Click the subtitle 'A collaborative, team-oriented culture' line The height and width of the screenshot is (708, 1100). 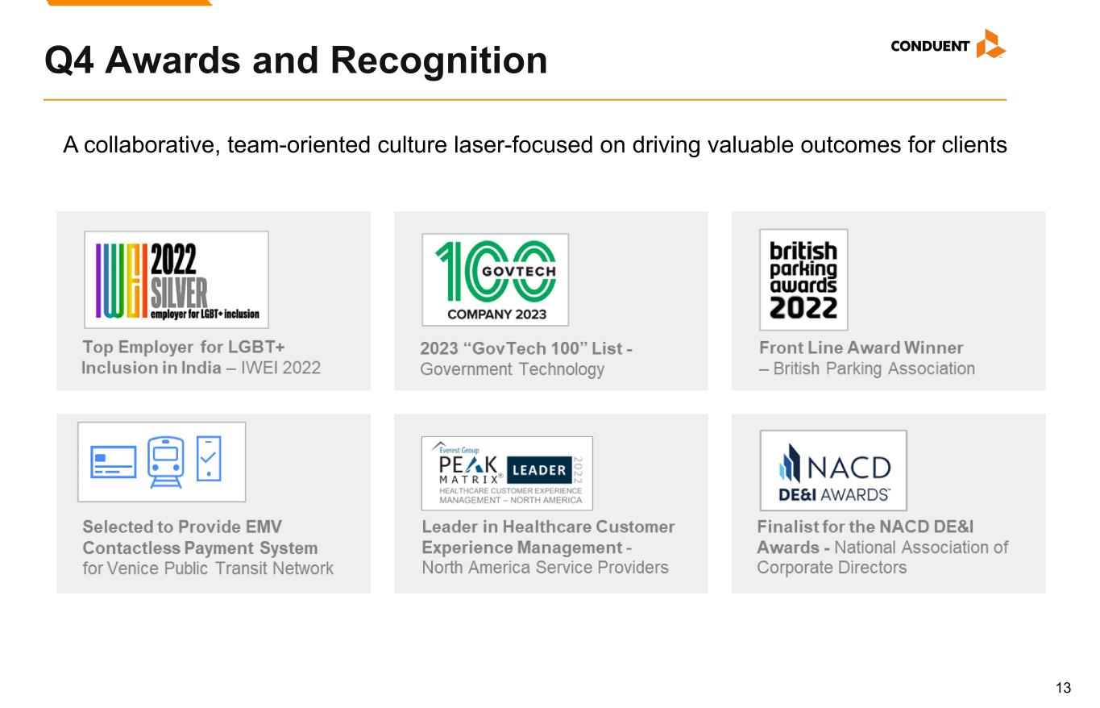(x=535, y=145)
